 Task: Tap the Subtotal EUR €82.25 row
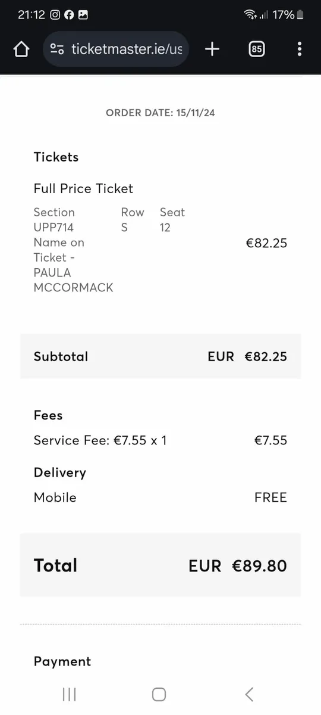click(x=160, y=356)
